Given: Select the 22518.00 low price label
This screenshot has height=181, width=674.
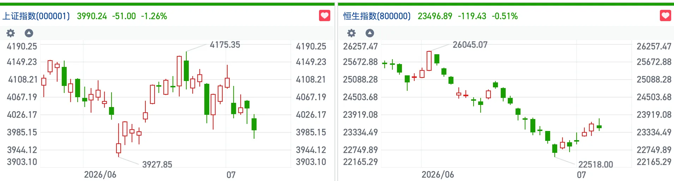Looking at the screenshot, I should click(x=596, y=164).
